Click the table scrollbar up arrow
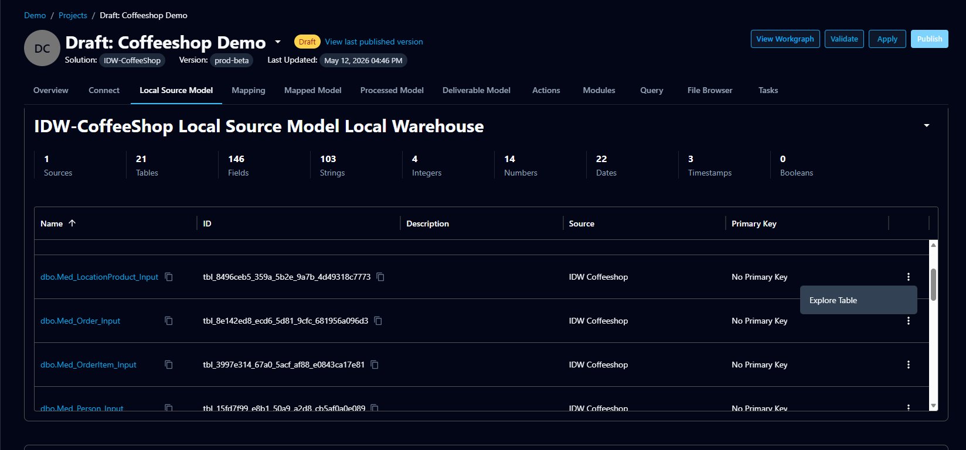 (933, 245)
